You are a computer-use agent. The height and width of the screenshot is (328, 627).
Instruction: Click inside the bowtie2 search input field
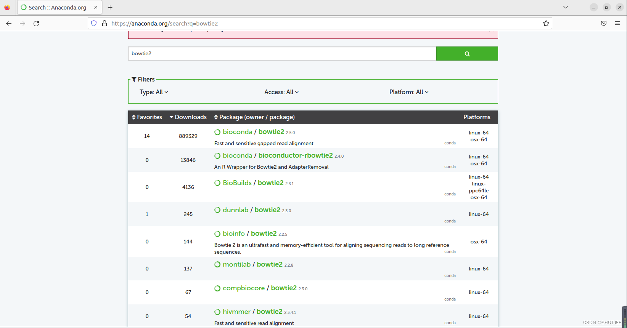[x=282, y=54]
